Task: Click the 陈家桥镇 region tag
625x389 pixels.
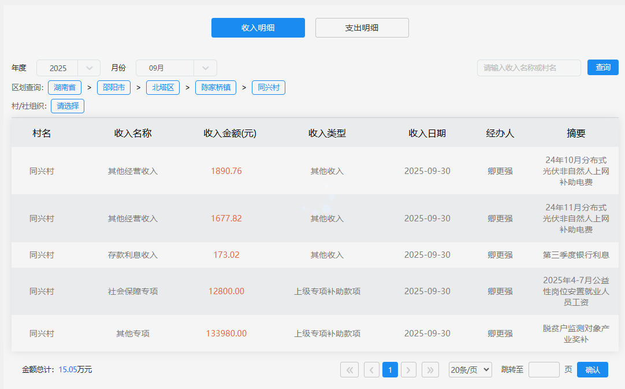Action: [215, 88]
